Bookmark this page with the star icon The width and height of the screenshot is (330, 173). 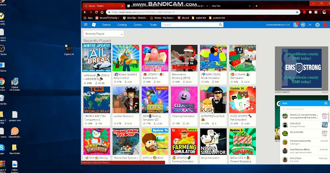coord(297,12)
